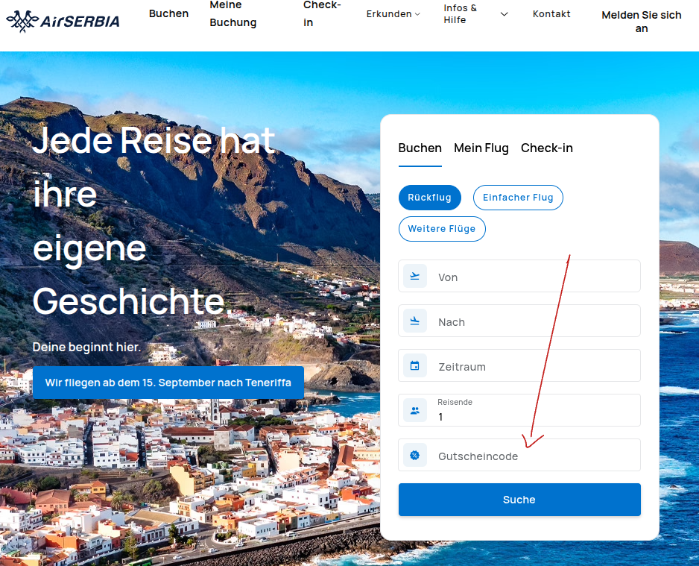Select the Rückflug trip option
The width and height of the screenshot is (699, 566).
[429, 197]
